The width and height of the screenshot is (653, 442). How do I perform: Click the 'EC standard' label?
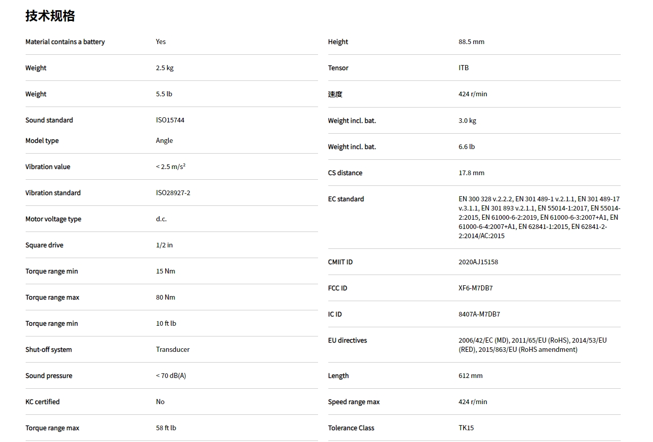(x=346, y=199)
